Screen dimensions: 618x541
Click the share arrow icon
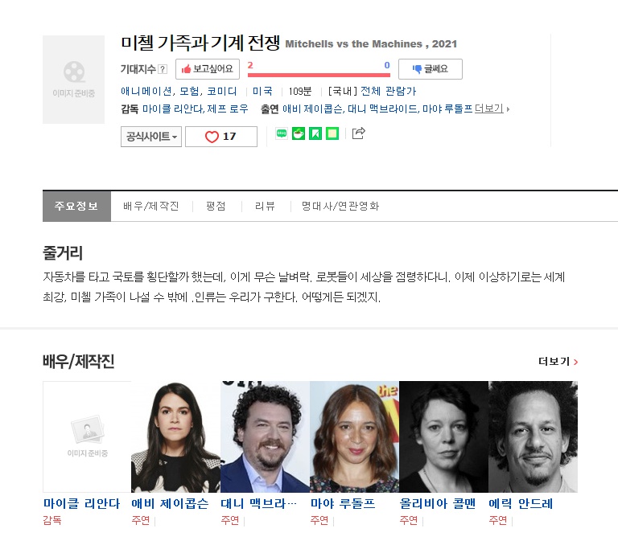[358, 133]
